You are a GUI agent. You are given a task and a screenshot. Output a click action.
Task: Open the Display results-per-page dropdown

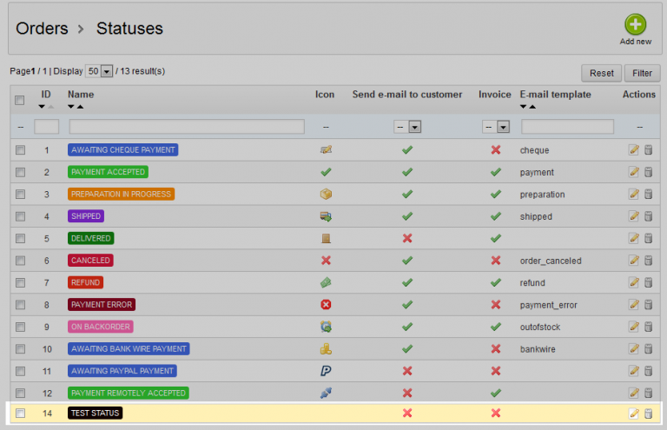tap(101, 71)
